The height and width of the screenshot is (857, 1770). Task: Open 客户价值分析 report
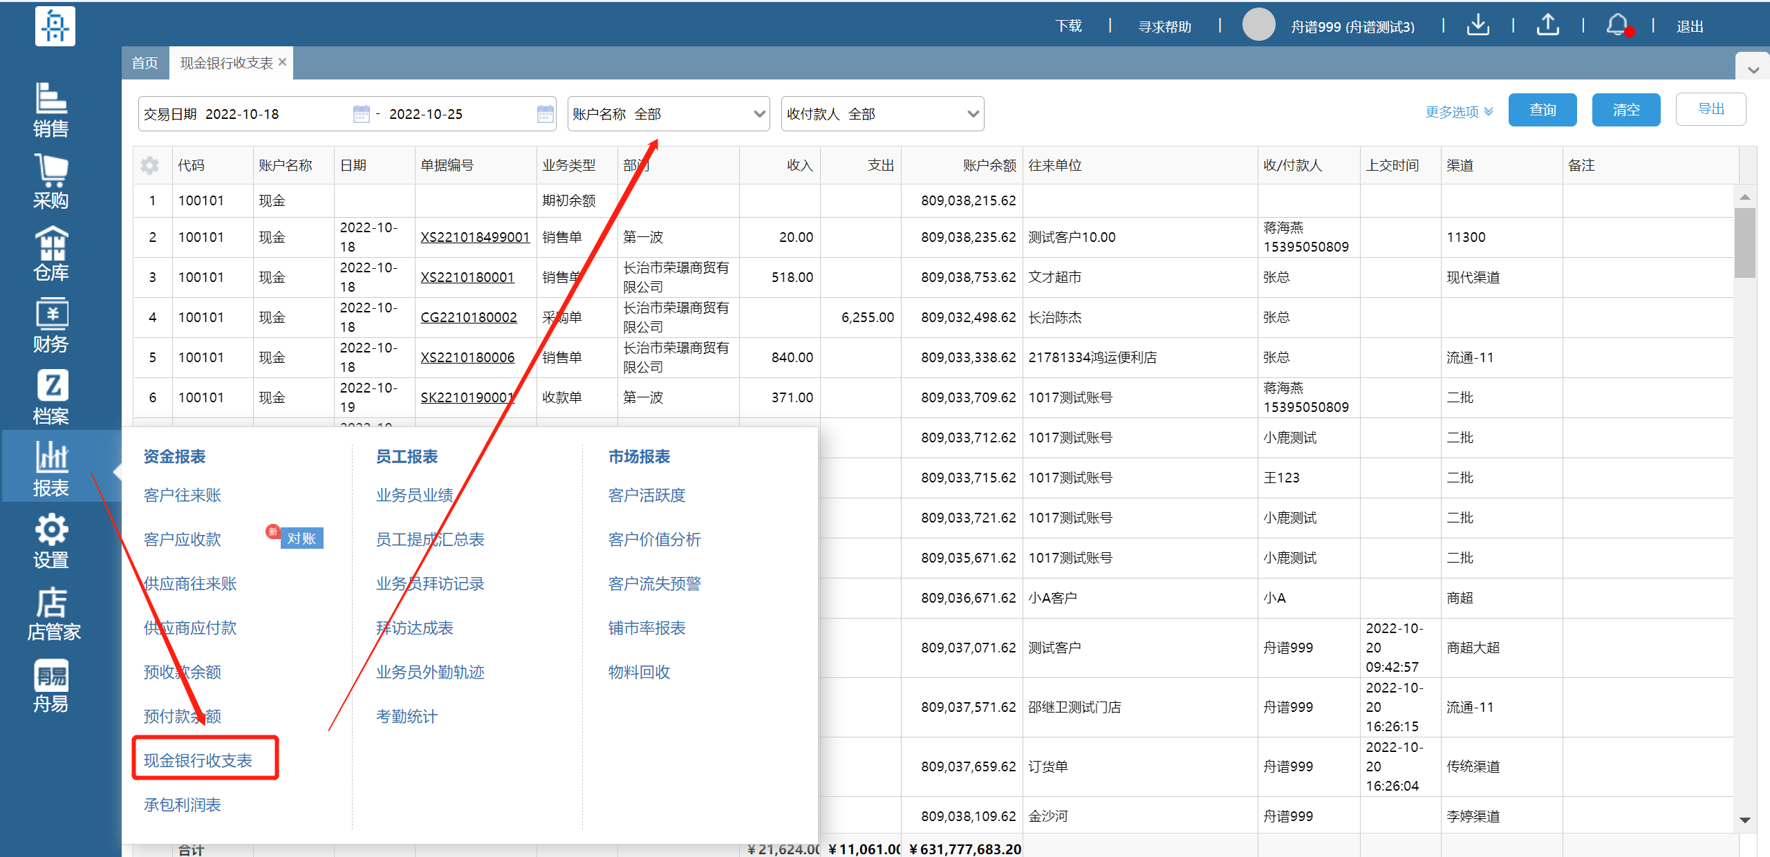(655, 539)
